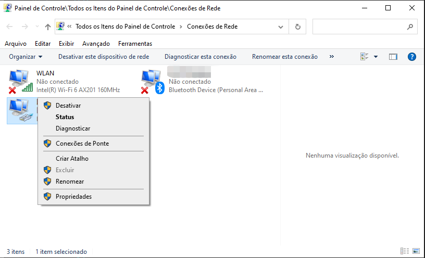Image resolution: width=425 pixels, height=258 pixels.
Task: Close the Conexões de Rede window
Action: click(411, 8)
